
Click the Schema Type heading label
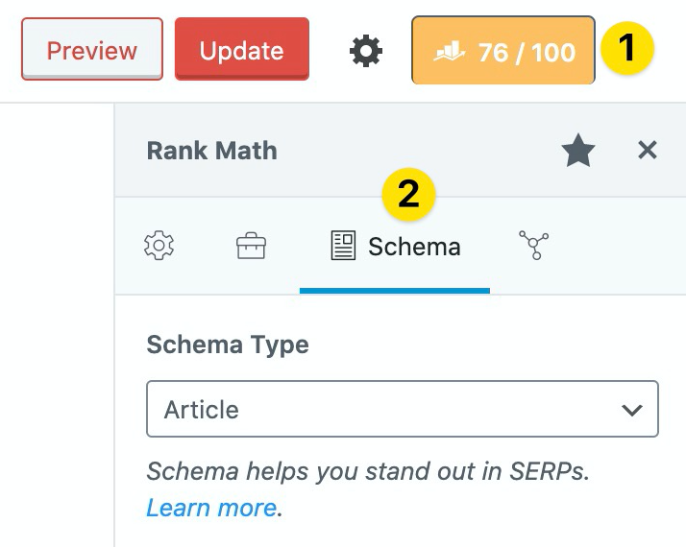point(228,345)
